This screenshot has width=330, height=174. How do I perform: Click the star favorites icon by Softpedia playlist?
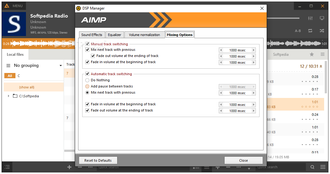pyautogui.click(x=312, y=55)
